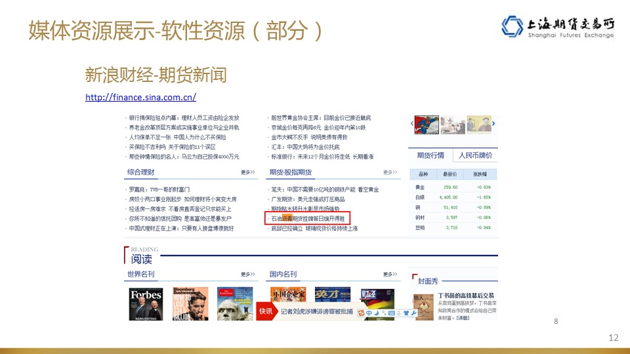Open the shirt skin icon on IME toolbar

[x=406, y=313]
